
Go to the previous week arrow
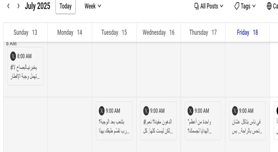click(x=8, y=6)
